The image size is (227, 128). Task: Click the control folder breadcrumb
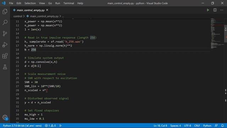click(18, 16)
